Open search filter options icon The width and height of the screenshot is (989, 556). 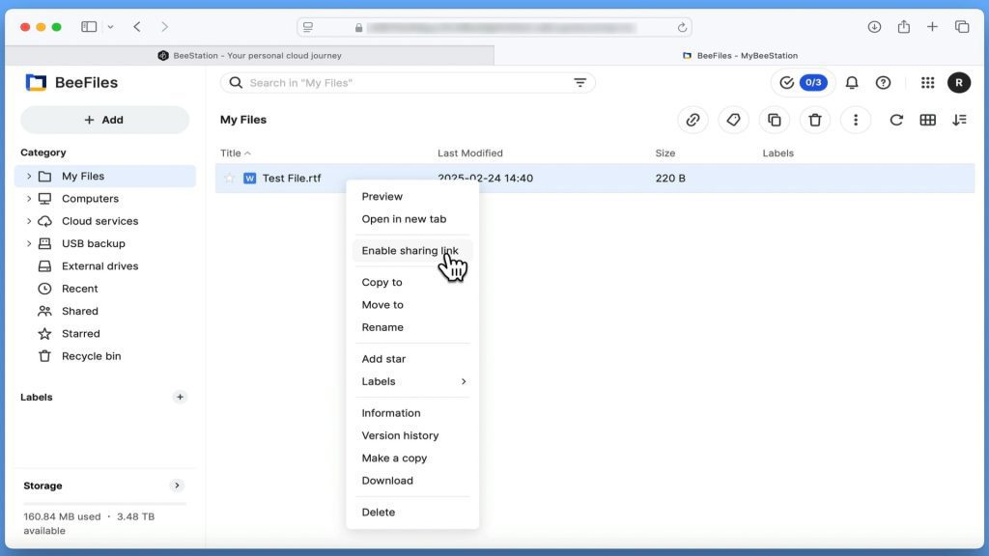(580, 83)
